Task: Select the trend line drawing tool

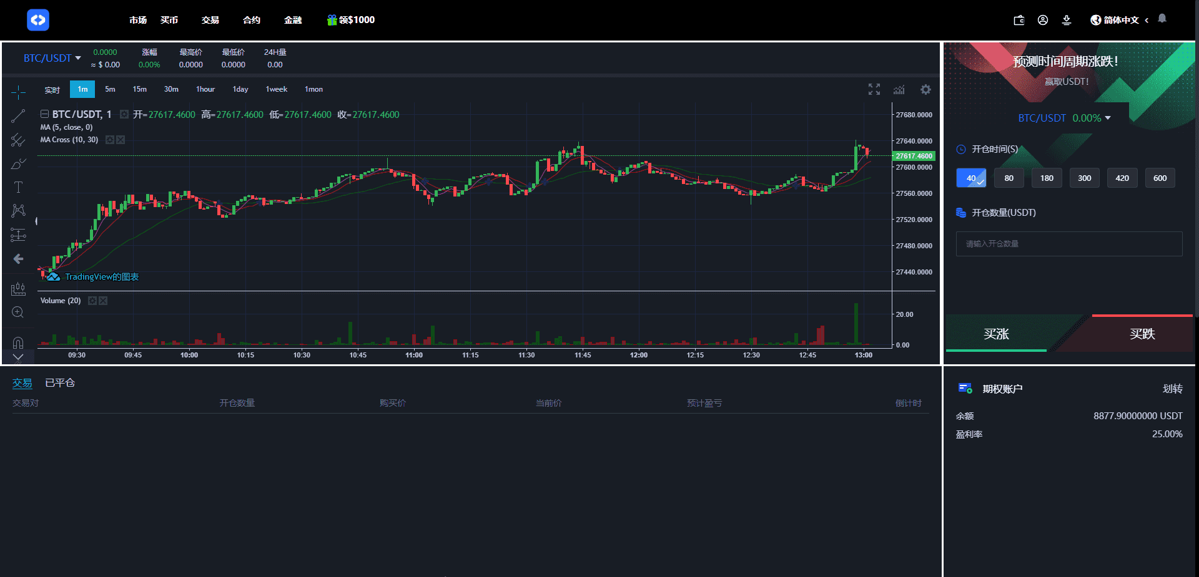Action: (x=18, y=116)
